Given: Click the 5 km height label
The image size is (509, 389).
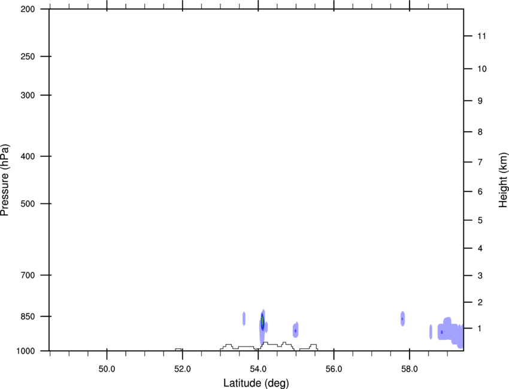Looking at the screenshot, I should (480, 220).
